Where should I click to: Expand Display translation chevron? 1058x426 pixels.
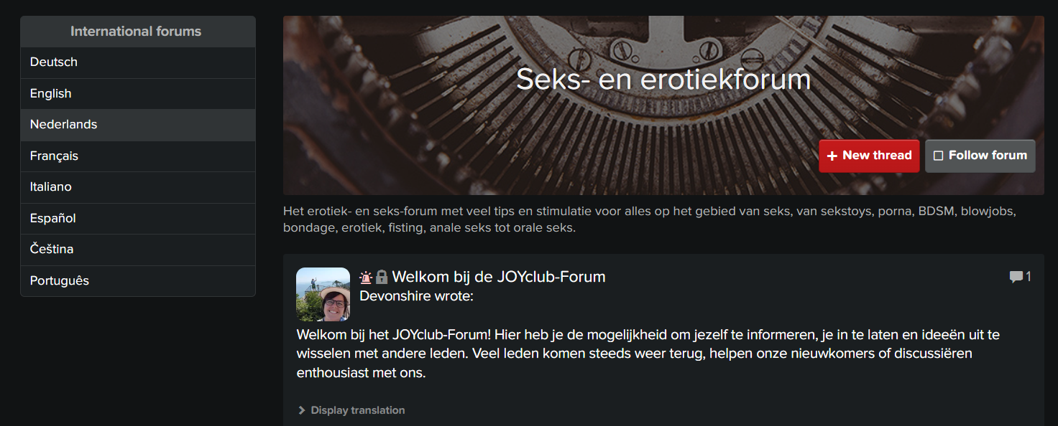(302, 410)
